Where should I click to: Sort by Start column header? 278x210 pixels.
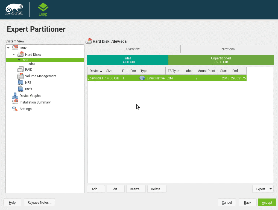(x=224, y=71)
